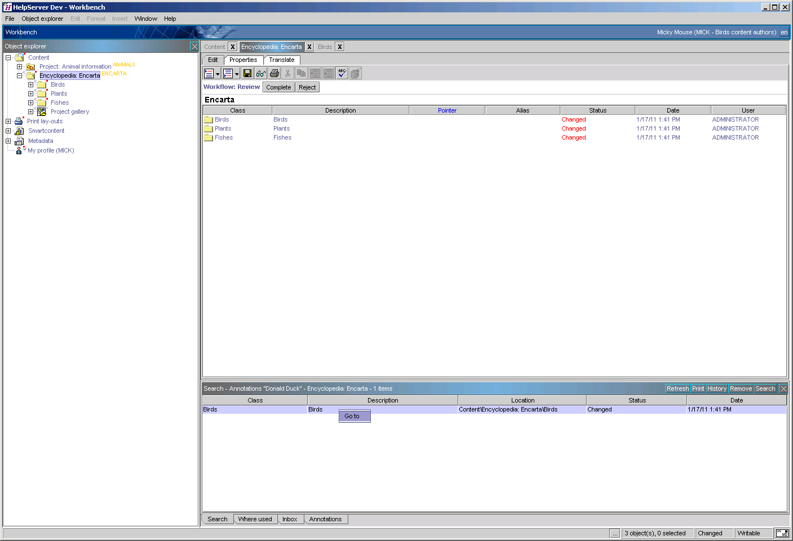Click the recycle bin icon in toolbar
The height and width of the screenshot is (541, 793).
356,73
